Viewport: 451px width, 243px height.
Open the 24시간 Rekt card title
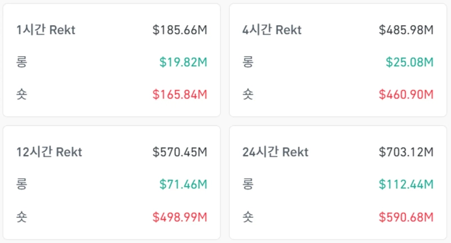[x=275, y=152]
